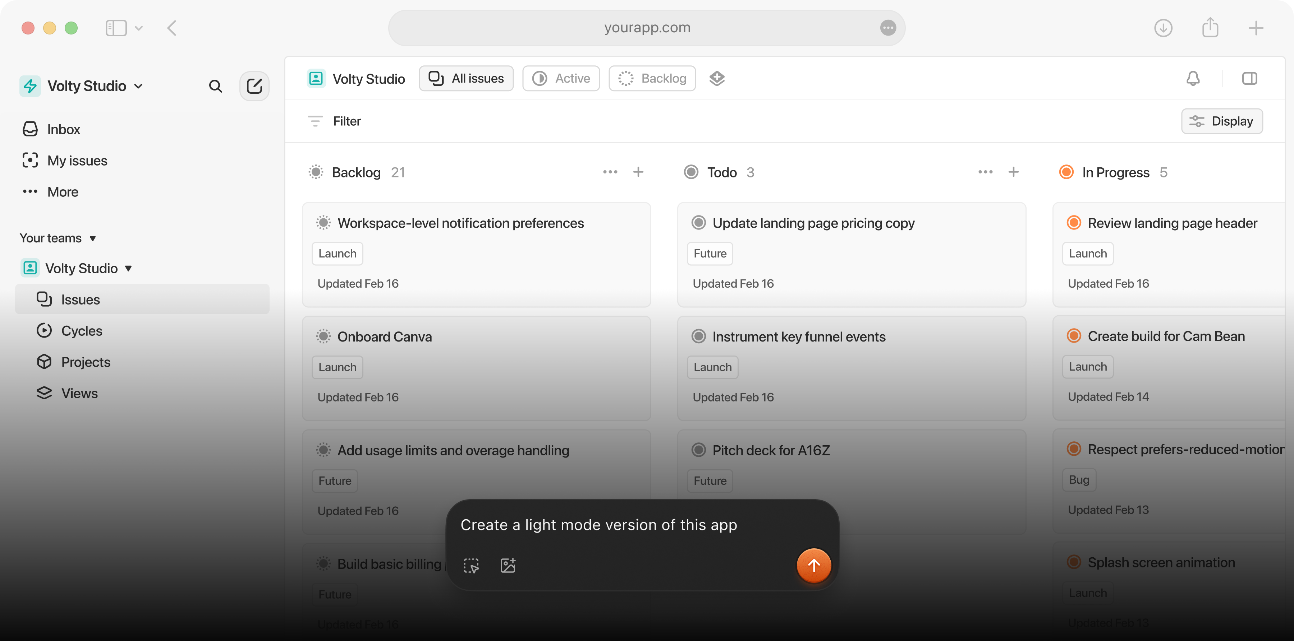Click the layered views icon beside Backlog tab
Image resolution: width=1294 pixels, height=641 pixels.
pos(717,78)
